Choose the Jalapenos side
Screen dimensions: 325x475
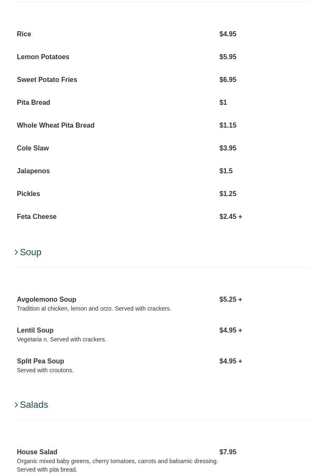pyautogui.click(x=33, y=171)
